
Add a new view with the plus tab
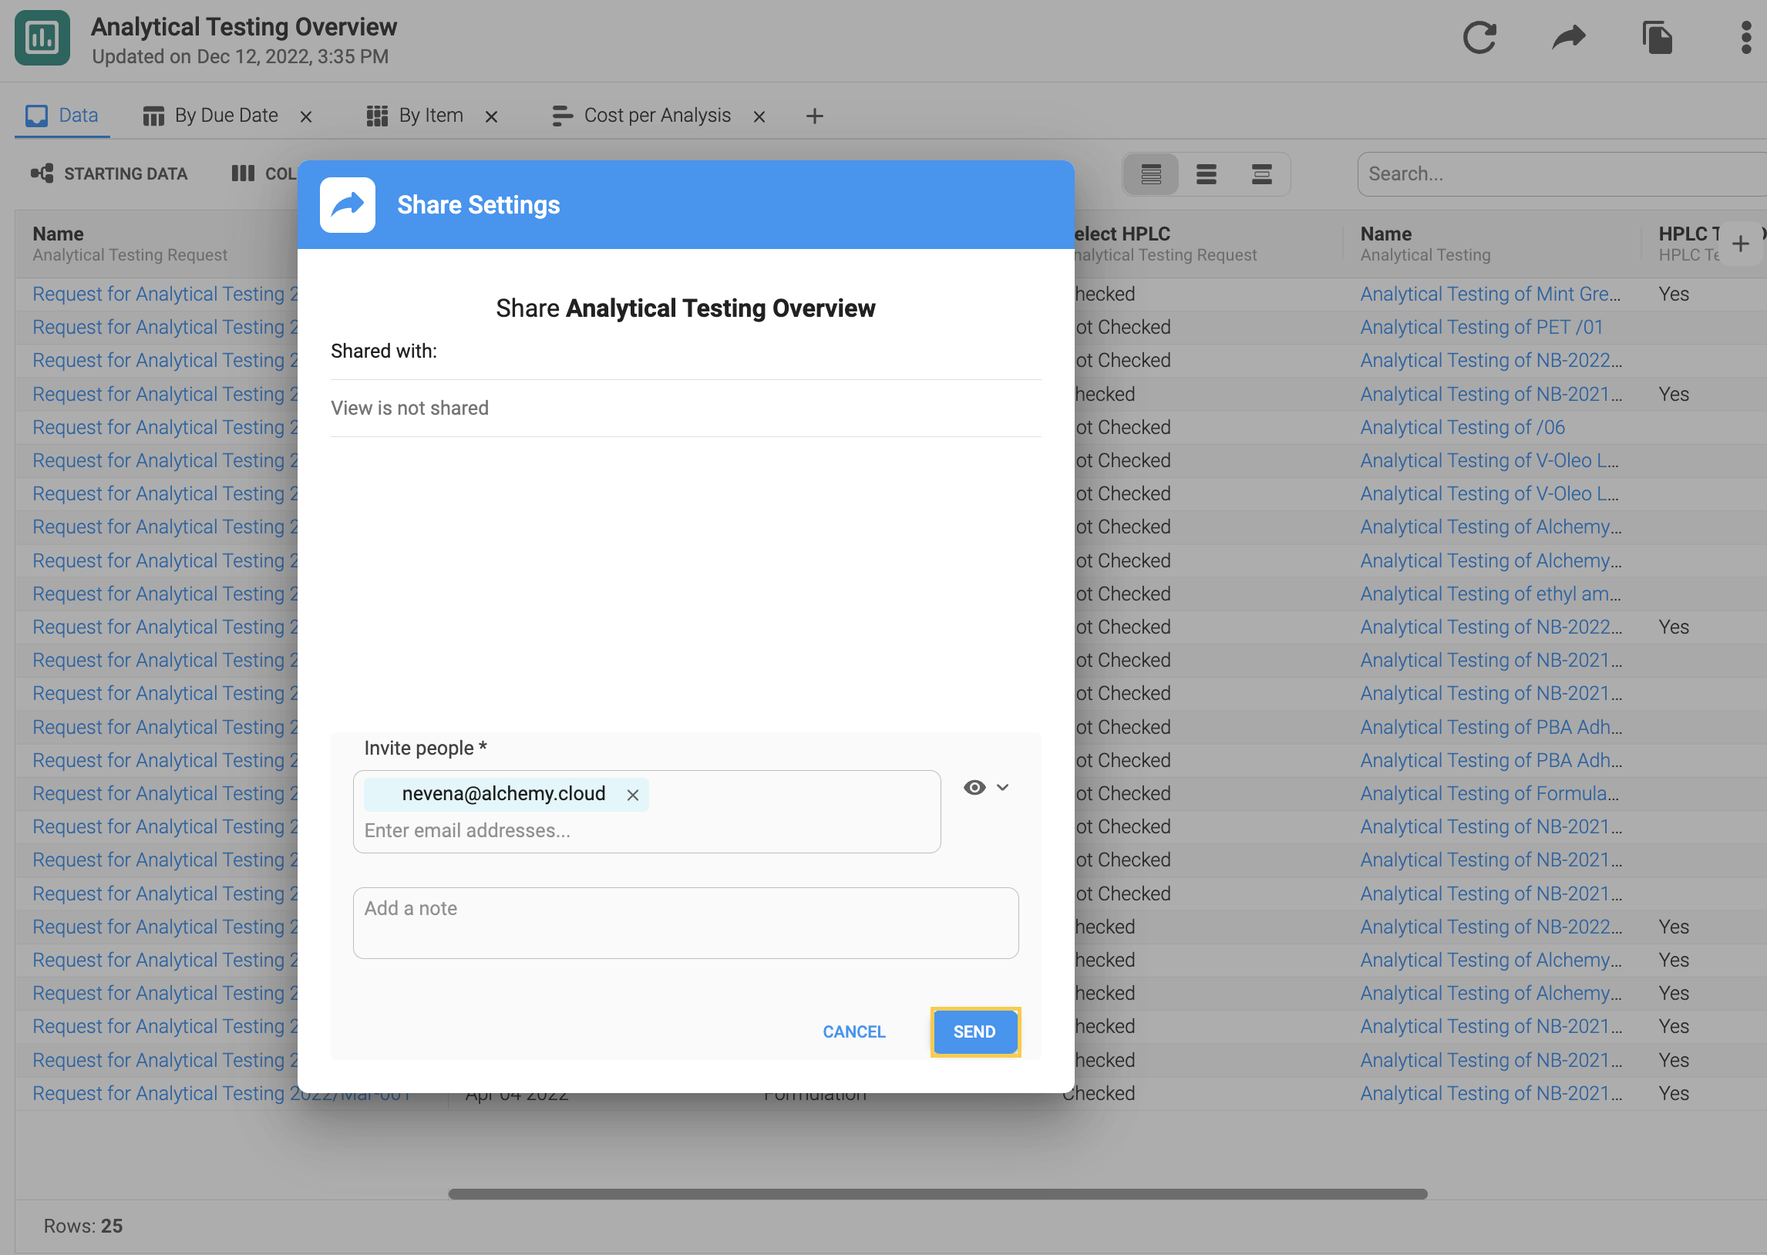pyautogui.click(x=814, y=116)
